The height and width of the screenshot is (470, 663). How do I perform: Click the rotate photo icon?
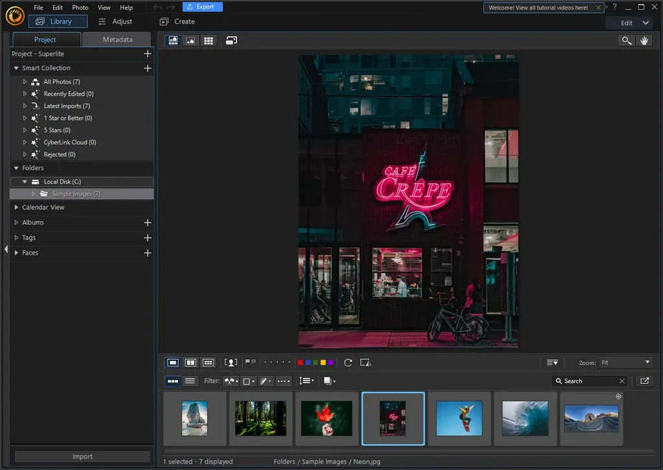(x=348, y=362)
